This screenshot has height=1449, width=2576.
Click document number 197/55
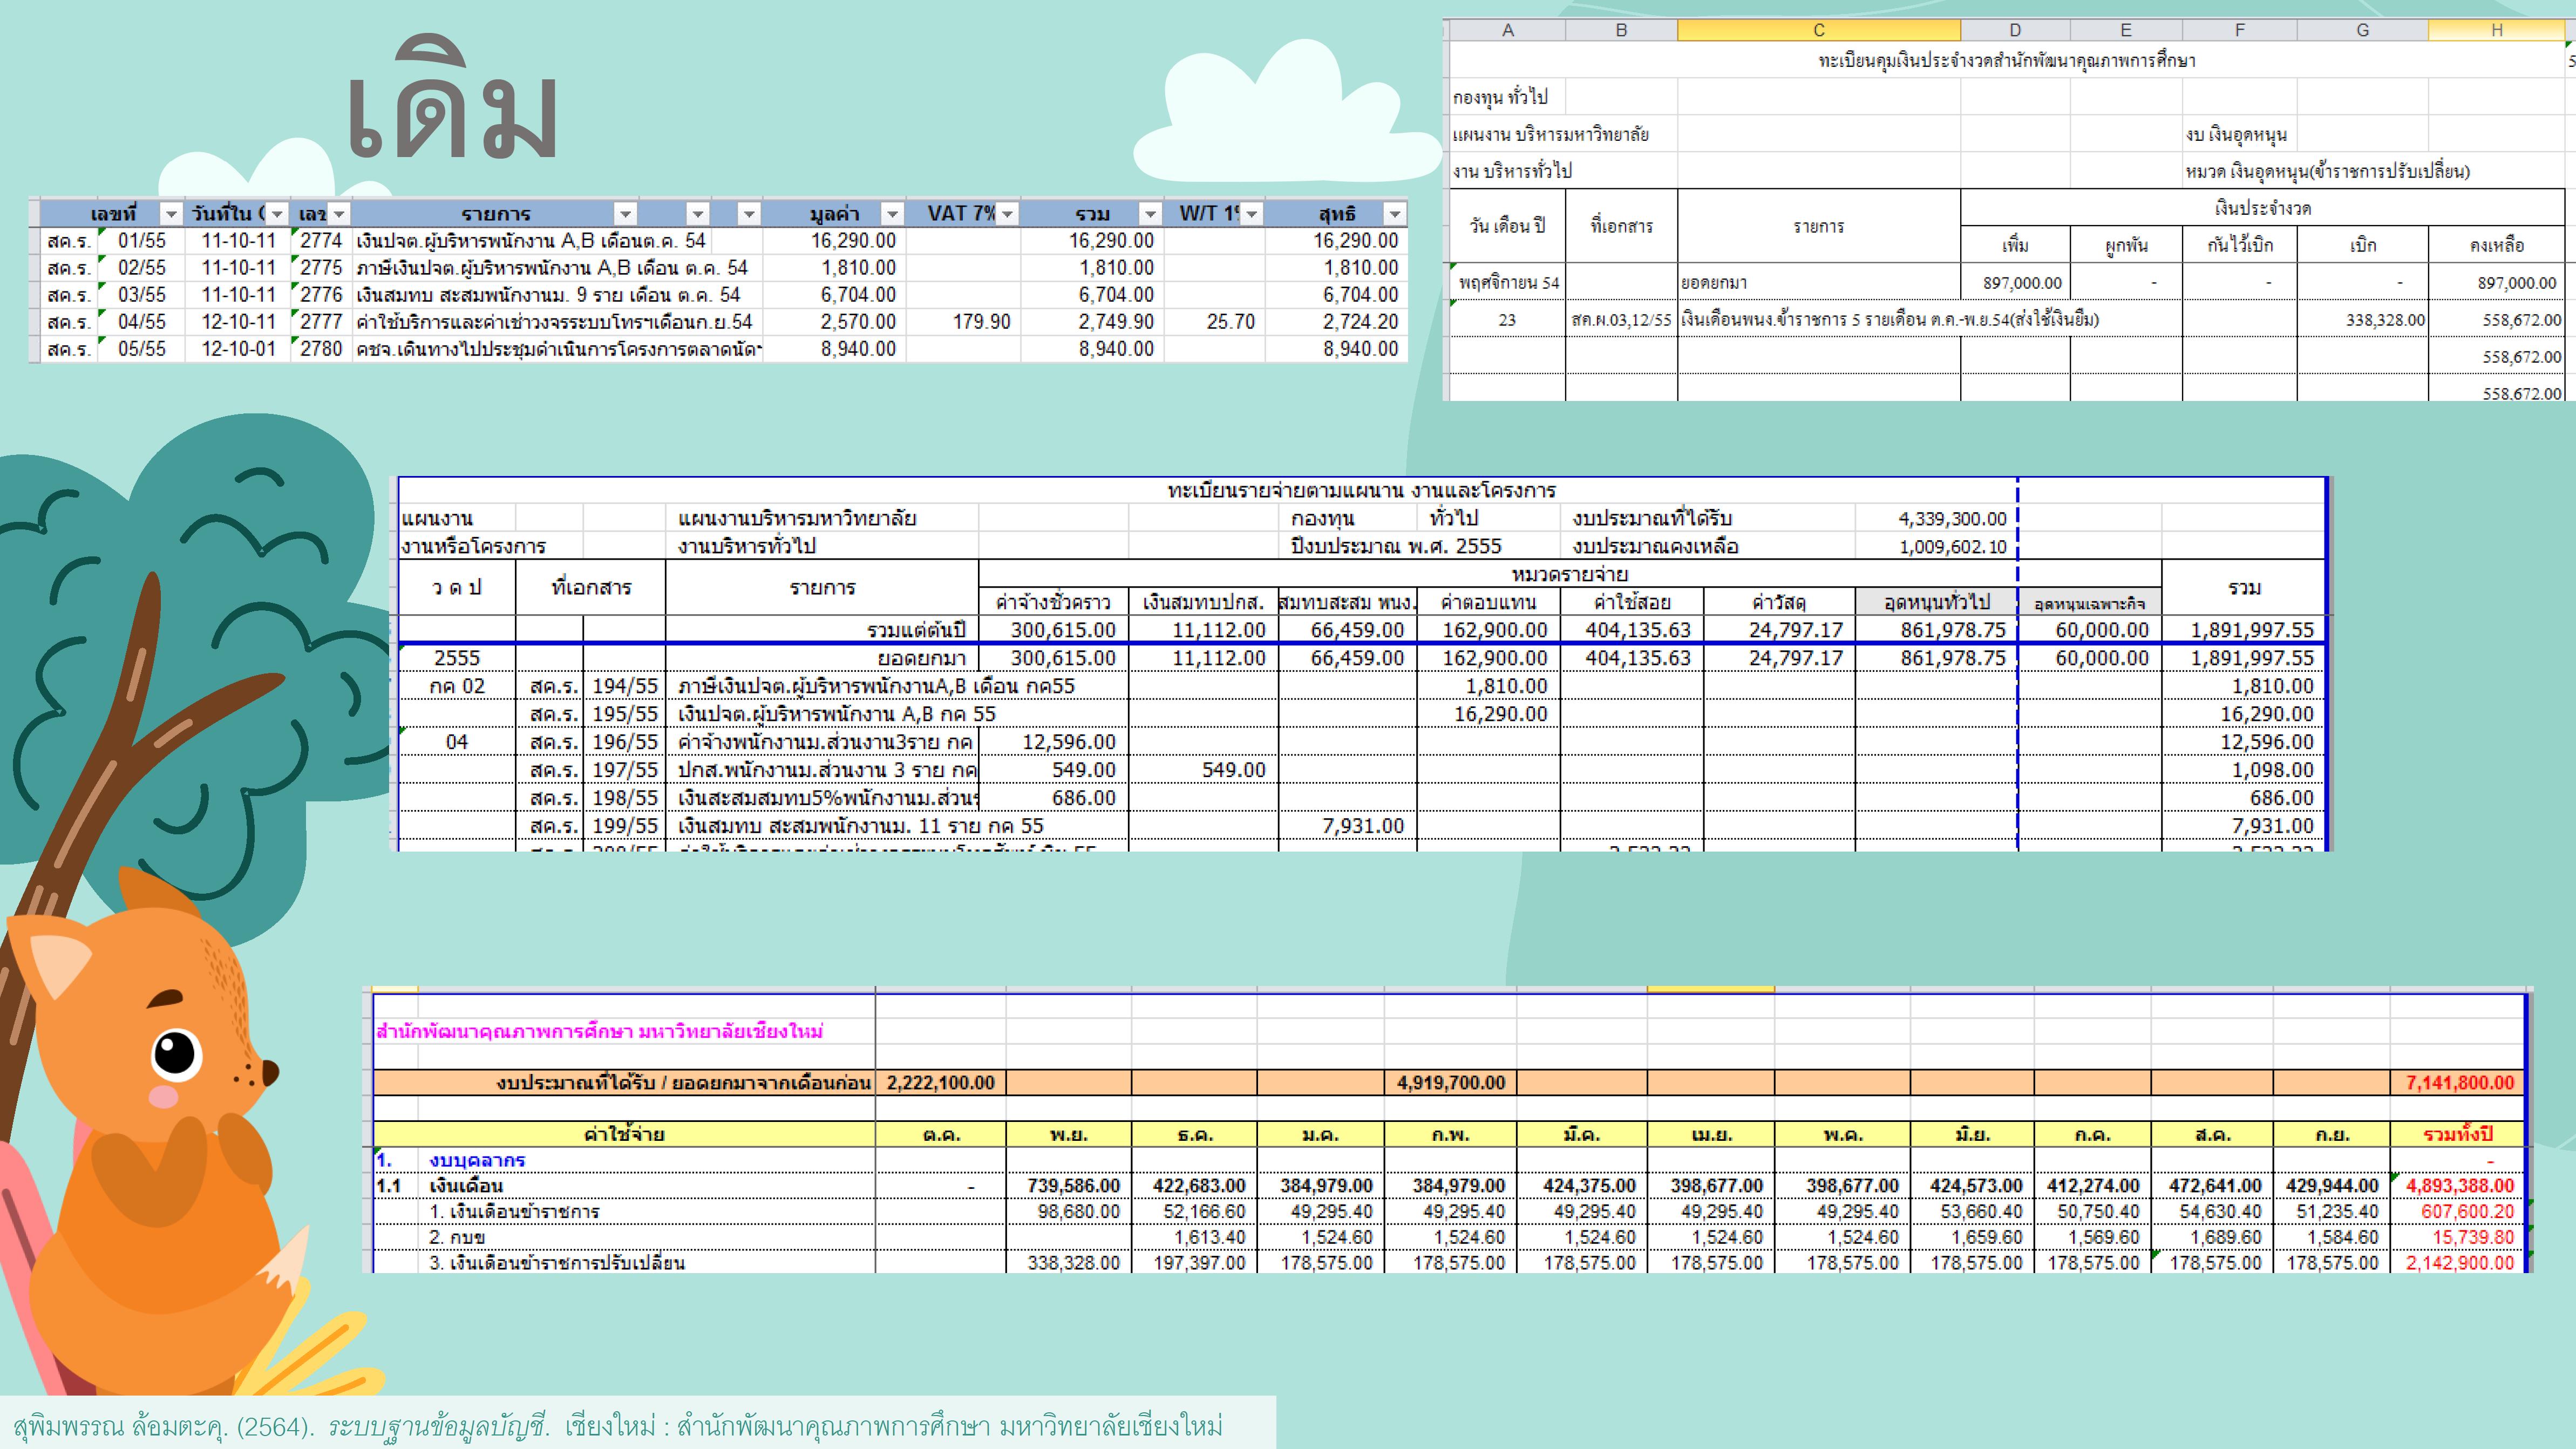click(x=625, y=770)
